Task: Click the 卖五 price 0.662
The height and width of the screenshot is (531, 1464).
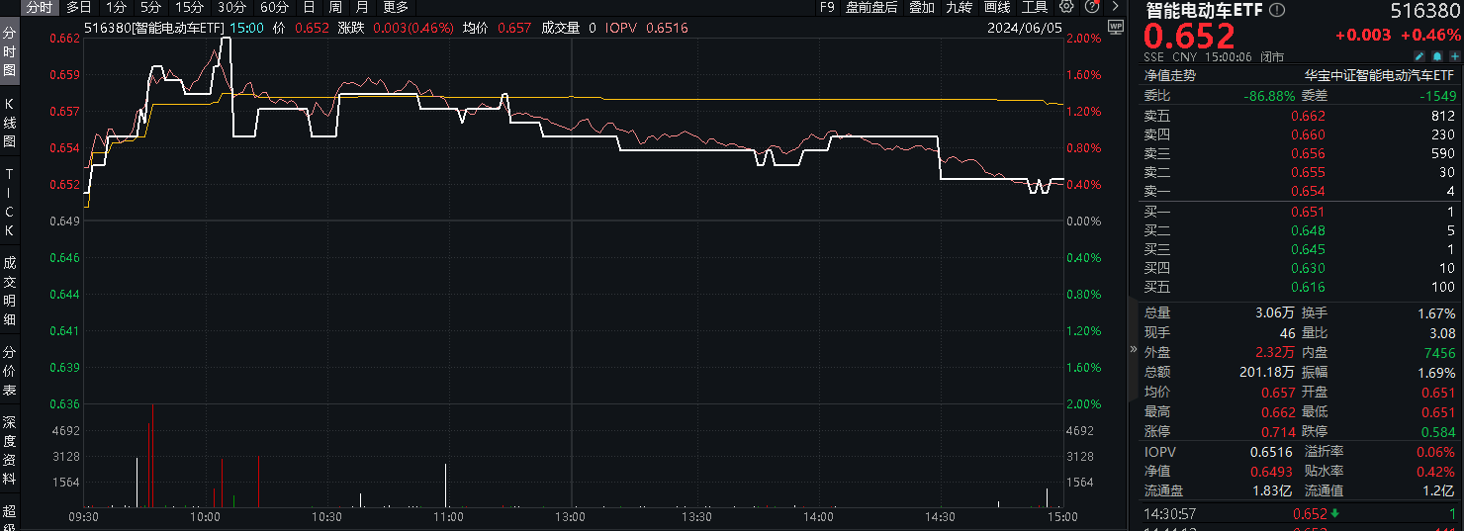Action: (x=1309, y=115)
